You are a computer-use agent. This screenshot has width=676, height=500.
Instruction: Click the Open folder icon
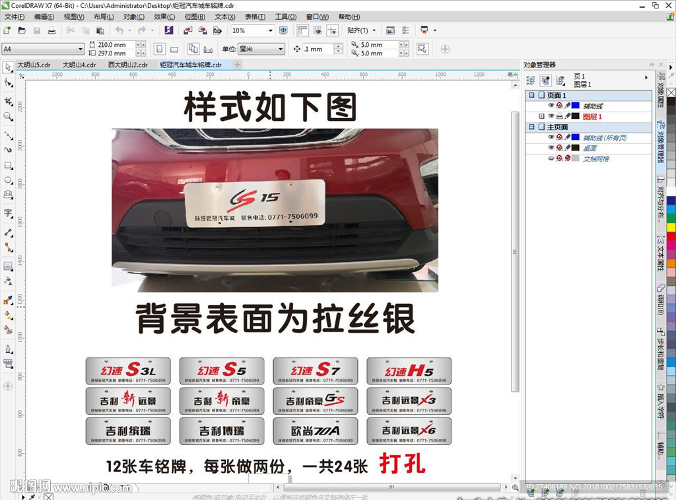[22, 30]
